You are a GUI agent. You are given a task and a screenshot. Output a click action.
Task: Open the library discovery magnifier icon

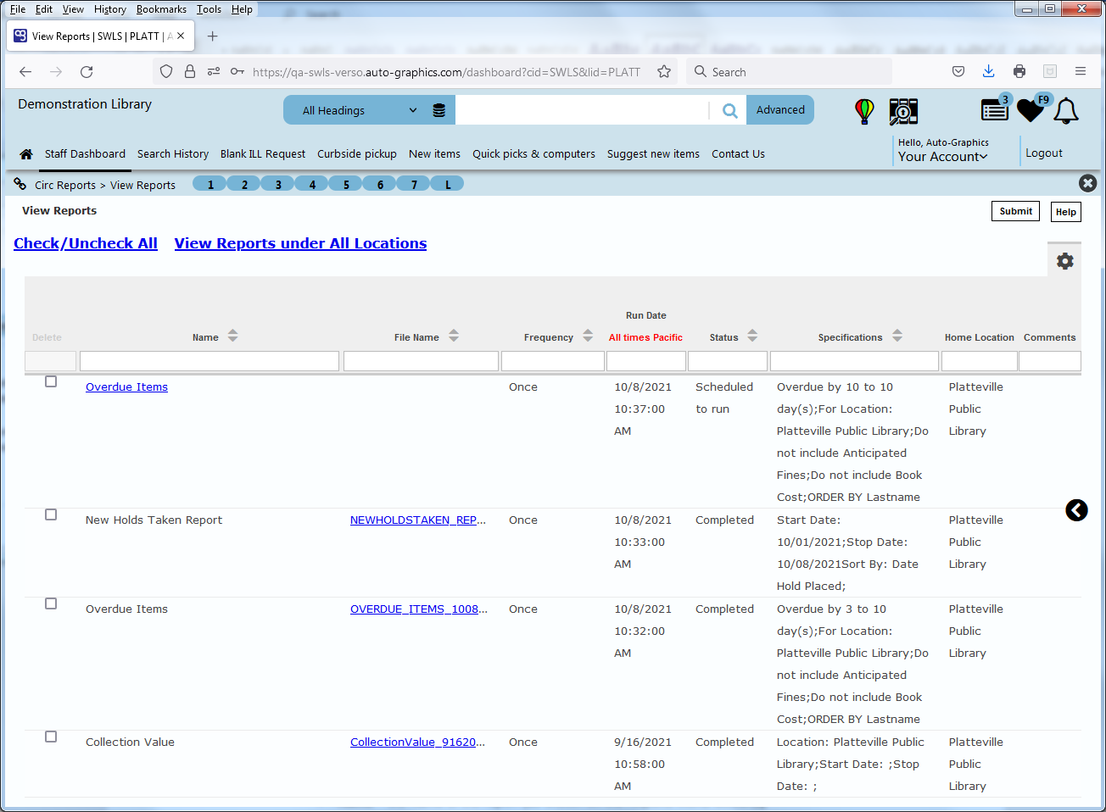903,111
